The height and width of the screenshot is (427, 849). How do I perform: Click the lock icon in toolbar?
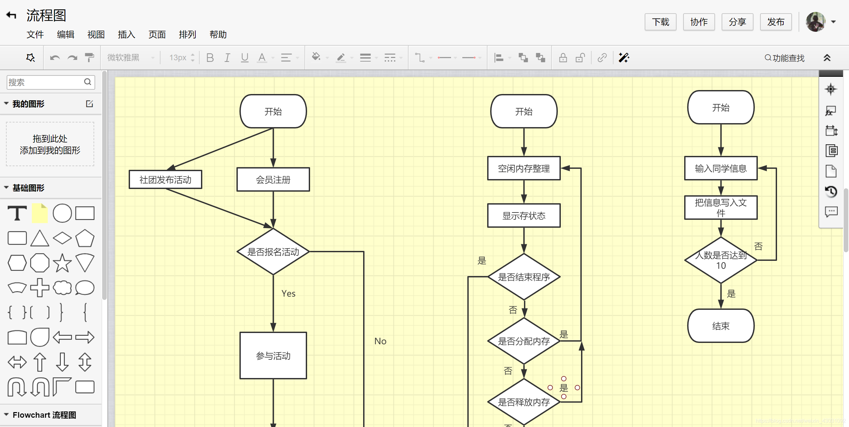tap(563, 58)
